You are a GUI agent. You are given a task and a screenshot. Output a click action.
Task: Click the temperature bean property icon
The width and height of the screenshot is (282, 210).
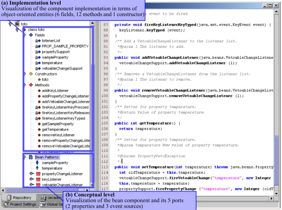click(37, 168)
